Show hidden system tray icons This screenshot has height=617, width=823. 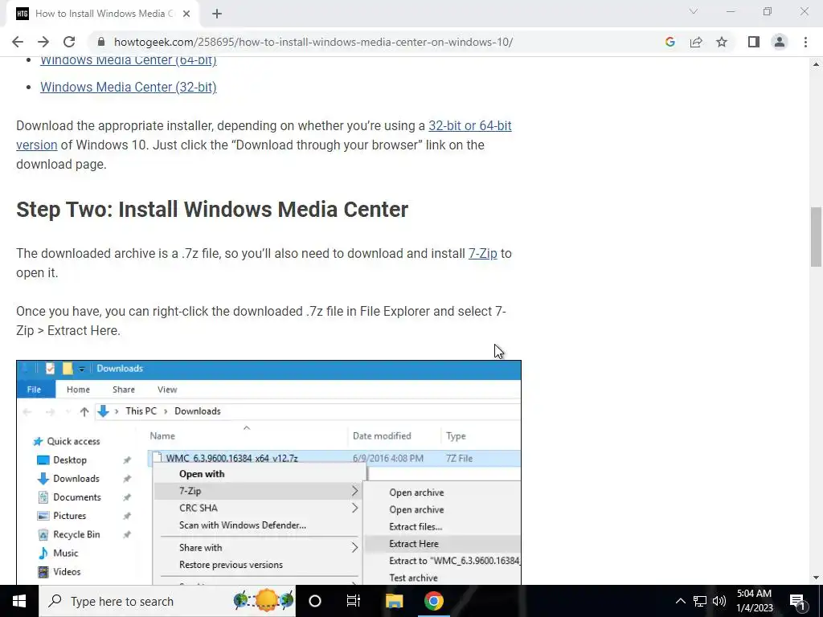click(x=680, y=601)
